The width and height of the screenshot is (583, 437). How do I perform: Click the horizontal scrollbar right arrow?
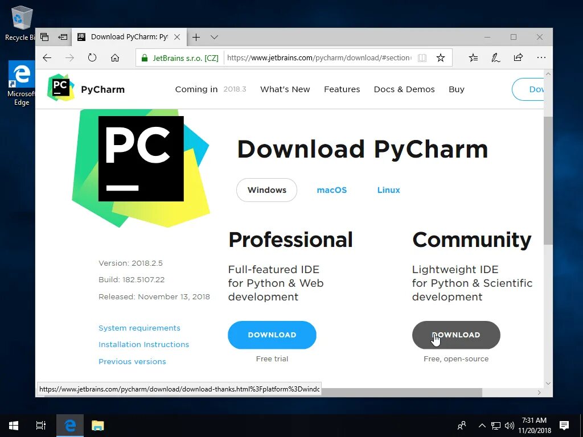pyautogui.click(x=539, y=393)
